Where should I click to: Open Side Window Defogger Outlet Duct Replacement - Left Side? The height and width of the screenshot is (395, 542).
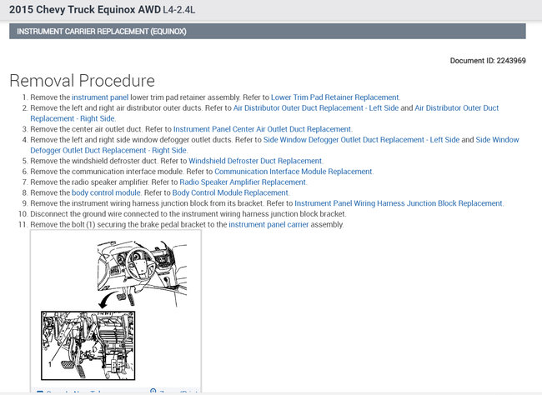pyautogui.click(x=362, y=140)
